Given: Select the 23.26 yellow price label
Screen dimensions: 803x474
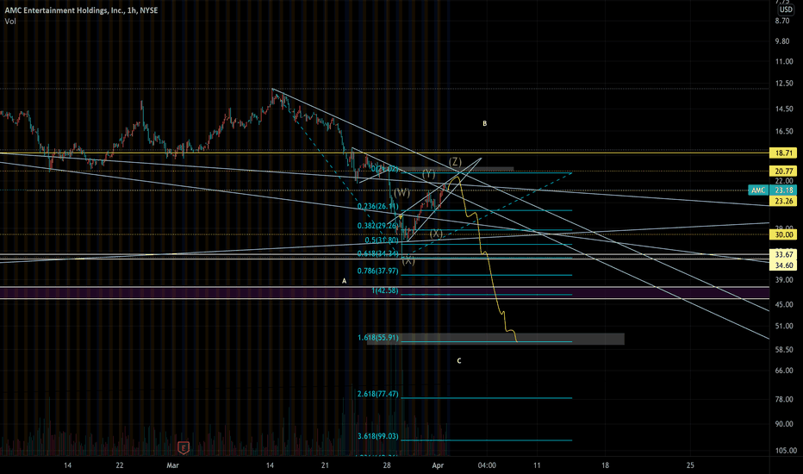Looking at the screenshot, I should [783, 201].
